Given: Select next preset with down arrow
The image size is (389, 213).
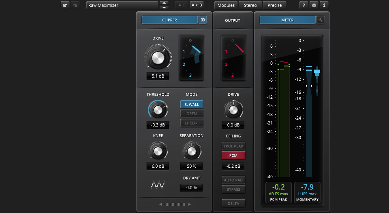Looking at the screenshot, I should point(164,7).
